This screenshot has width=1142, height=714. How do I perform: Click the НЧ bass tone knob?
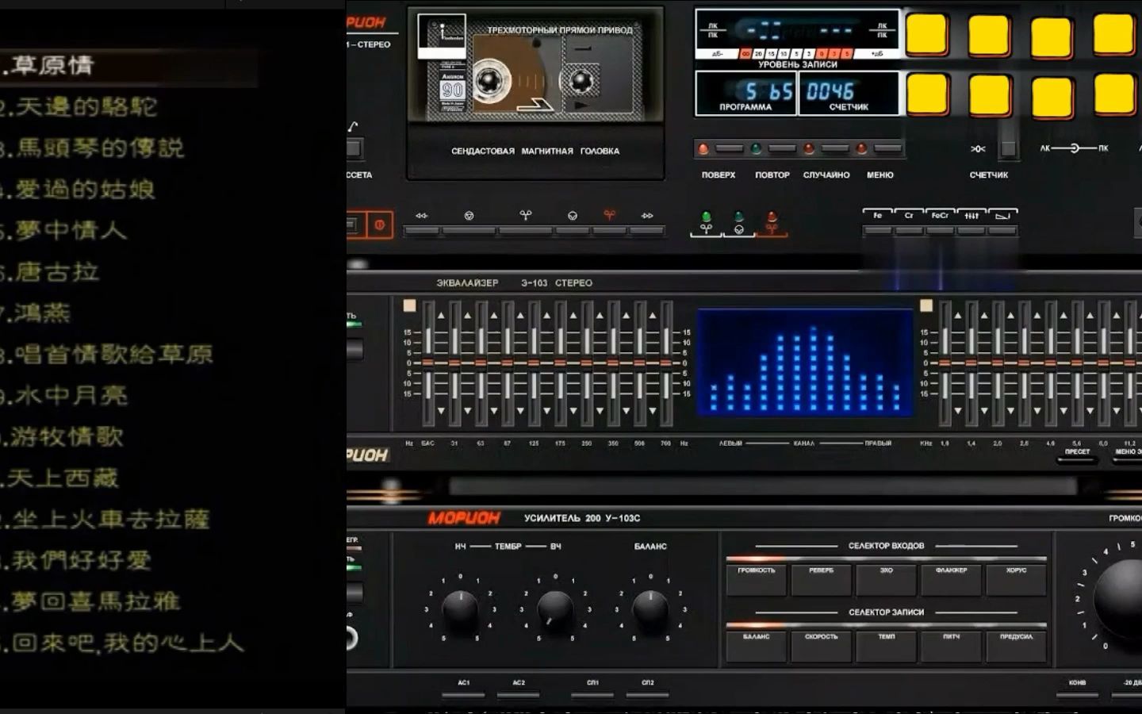point(460,608)
